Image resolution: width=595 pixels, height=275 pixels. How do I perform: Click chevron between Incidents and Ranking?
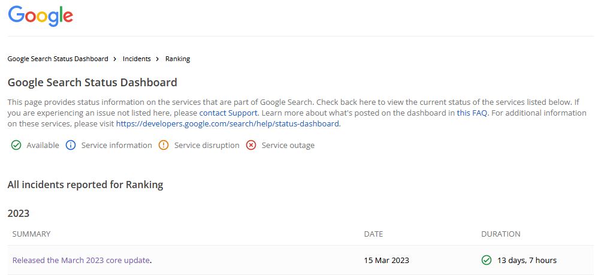[x=158, y=59]
